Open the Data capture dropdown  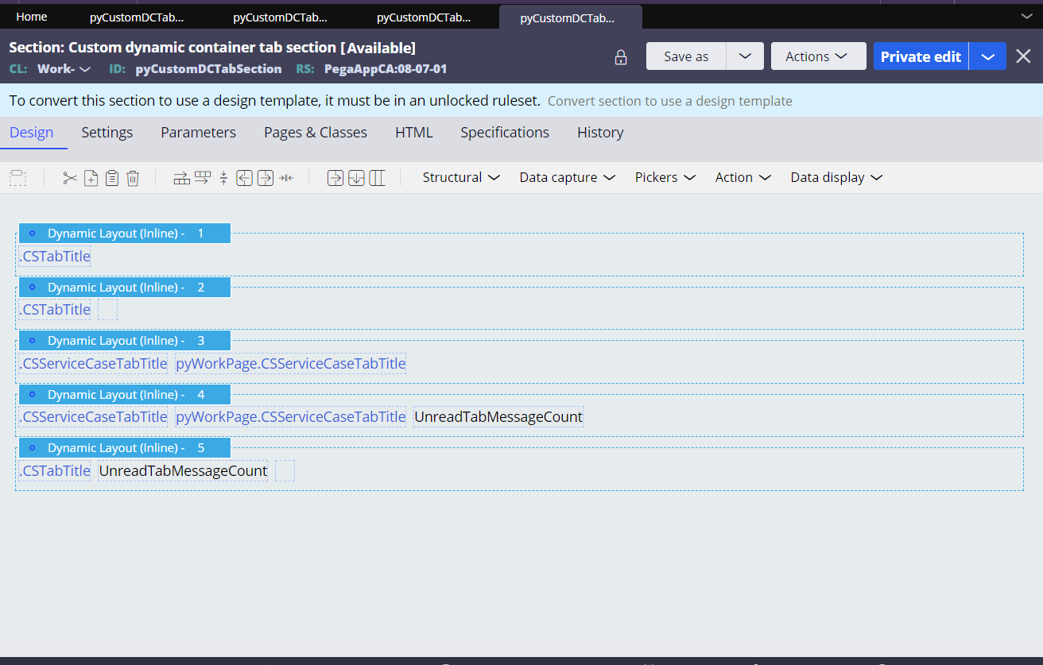(x=567, y=177)
